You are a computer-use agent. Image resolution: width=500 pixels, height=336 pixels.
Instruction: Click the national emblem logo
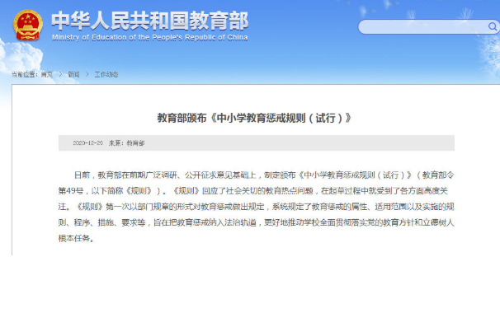28,26
